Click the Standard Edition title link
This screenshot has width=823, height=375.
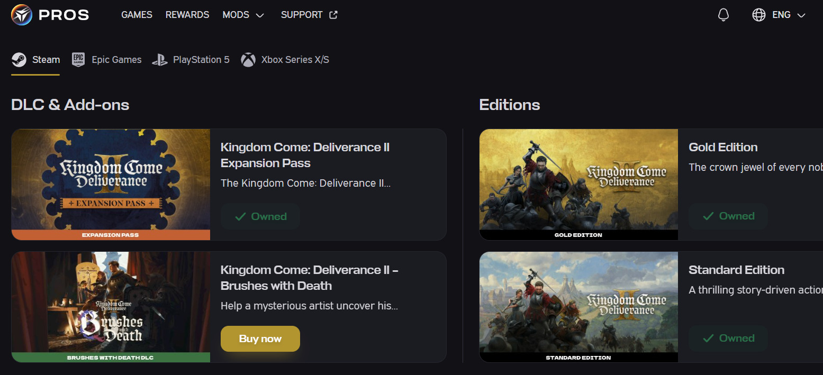736,270
